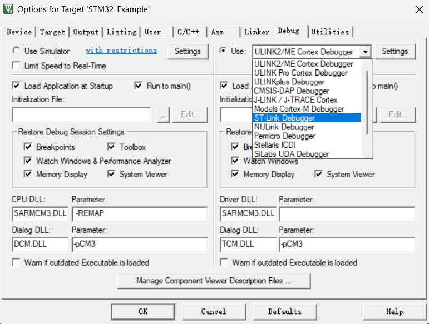Collapse the debugger dropdown arrow

365,52
